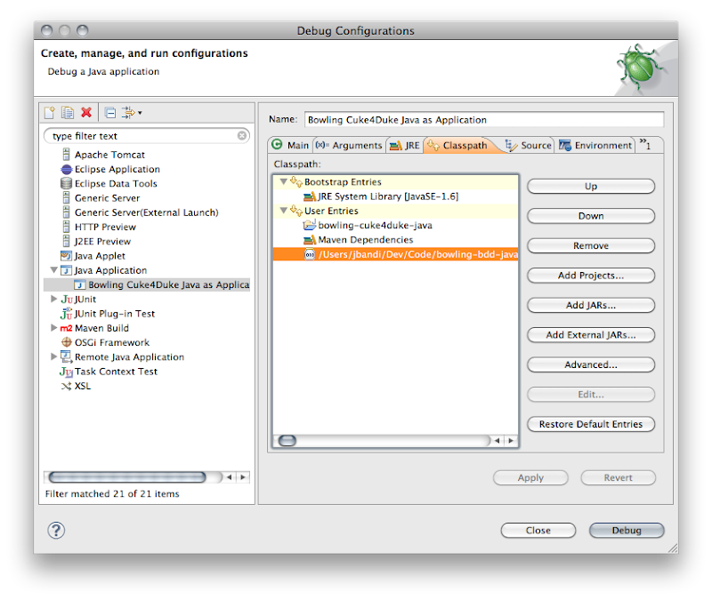Delete selected launch configuration with the red X
712x600 pixels.
[86, 112]
